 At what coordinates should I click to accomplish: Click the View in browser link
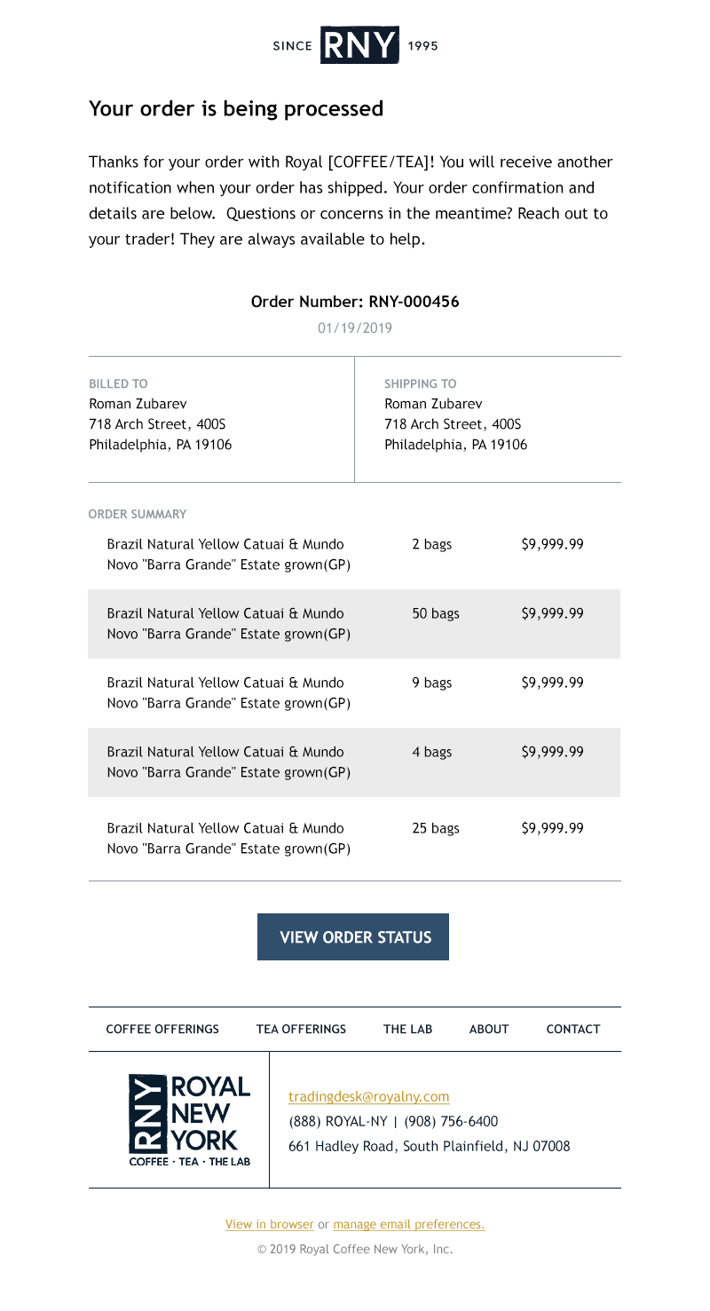[270, 1224]
